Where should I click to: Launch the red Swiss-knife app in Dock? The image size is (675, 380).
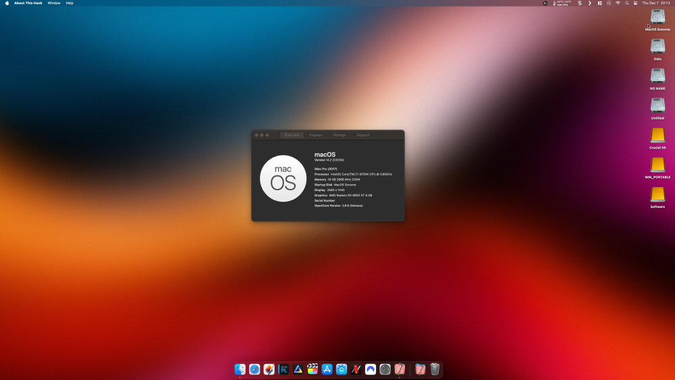pos(356,369)
